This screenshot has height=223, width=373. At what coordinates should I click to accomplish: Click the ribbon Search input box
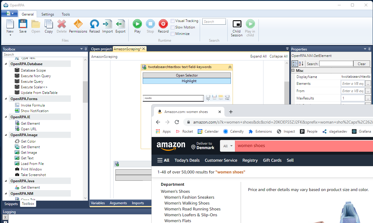[214, 22]
